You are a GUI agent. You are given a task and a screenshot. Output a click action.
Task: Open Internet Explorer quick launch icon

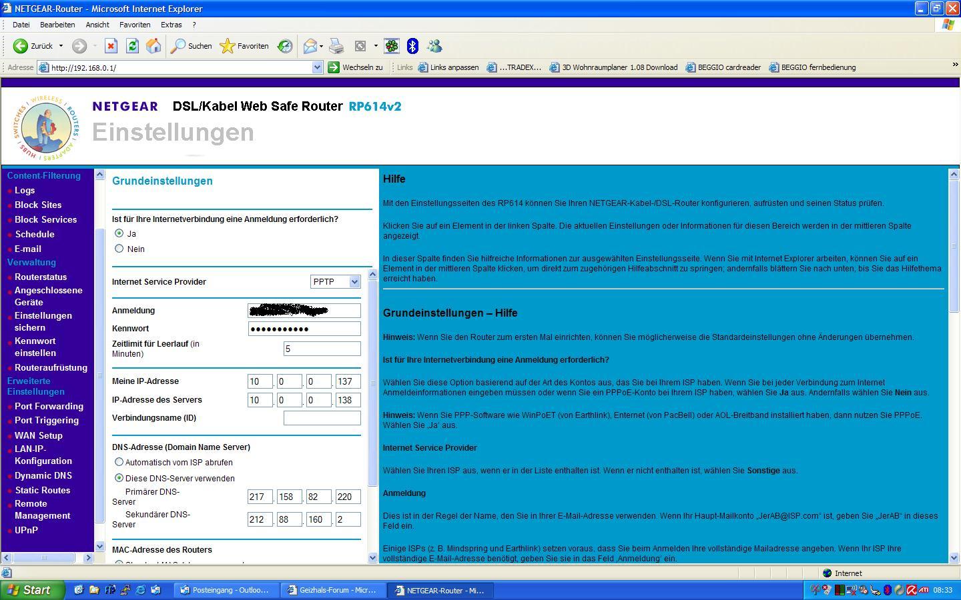(141, 590)
